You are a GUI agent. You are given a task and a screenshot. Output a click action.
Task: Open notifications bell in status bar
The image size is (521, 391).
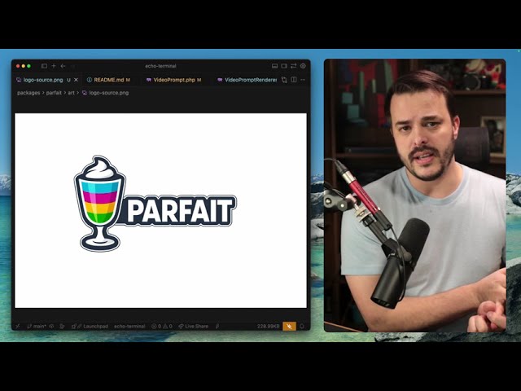(302, 326)
